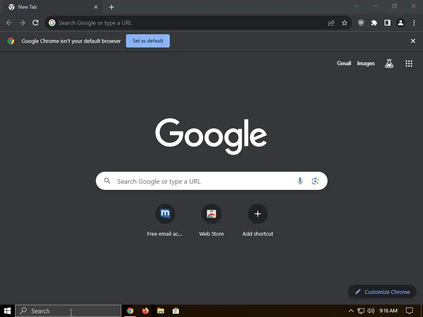The height and width of the screenshot is (317, 423).
Task: Open the Web Store shortcut
Action: (211, 220)
